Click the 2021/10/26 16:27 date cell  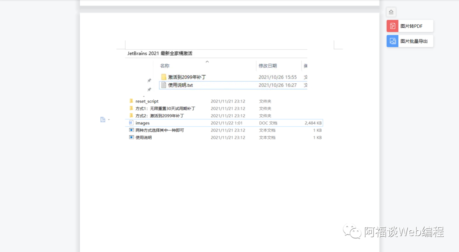[278, 85]
